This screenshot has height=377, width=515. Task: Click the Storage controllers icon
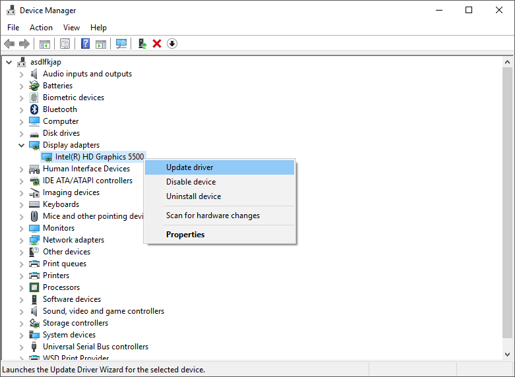[34, 323]
